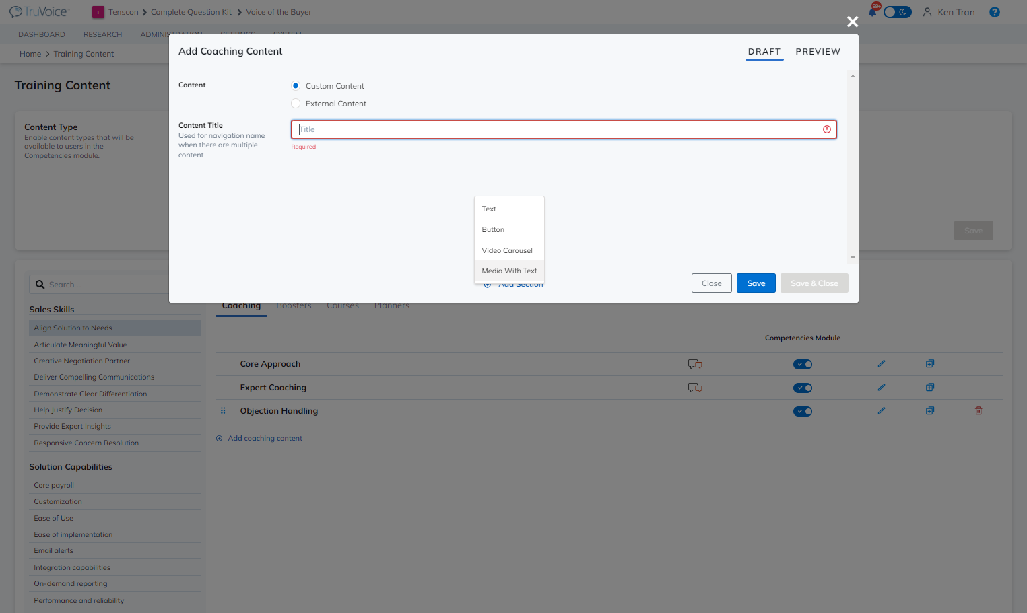Duplicate Expert Coaching content
This screenshot has width=1027, height=613.
[930, 388]
